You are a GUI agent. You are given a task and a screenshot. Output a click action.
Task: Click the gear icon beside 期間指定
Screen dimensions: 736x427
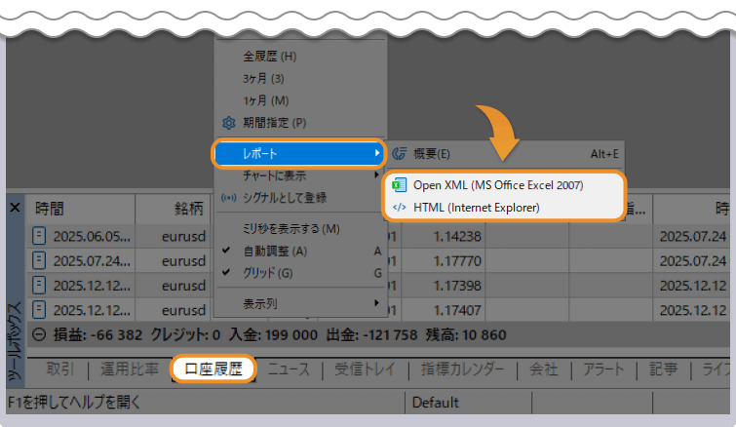(x=228, y=123)
